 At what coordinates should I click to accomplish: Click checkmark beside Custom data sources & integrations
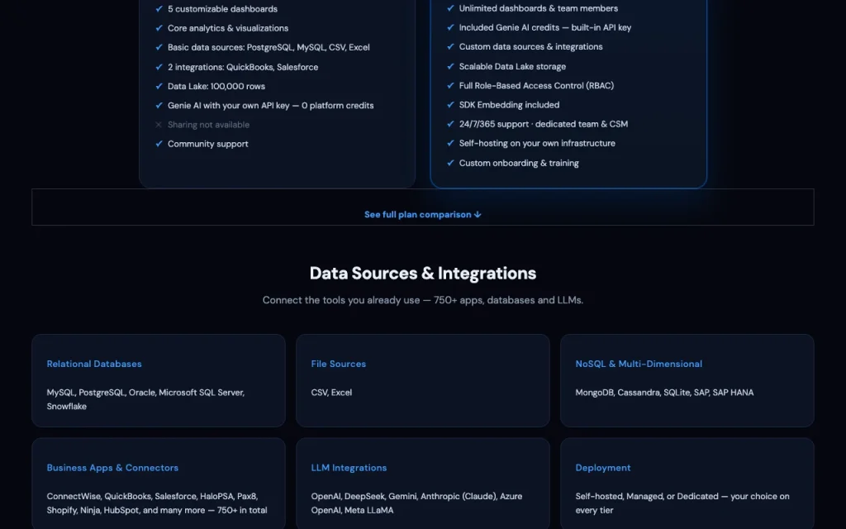(x=450, y=46)
